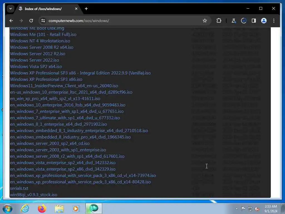The height and width of the screenshot is (214, 285).
Task: Click win98qi_v0.9.3_stock.iso link
Action: [x=34, y=195]
